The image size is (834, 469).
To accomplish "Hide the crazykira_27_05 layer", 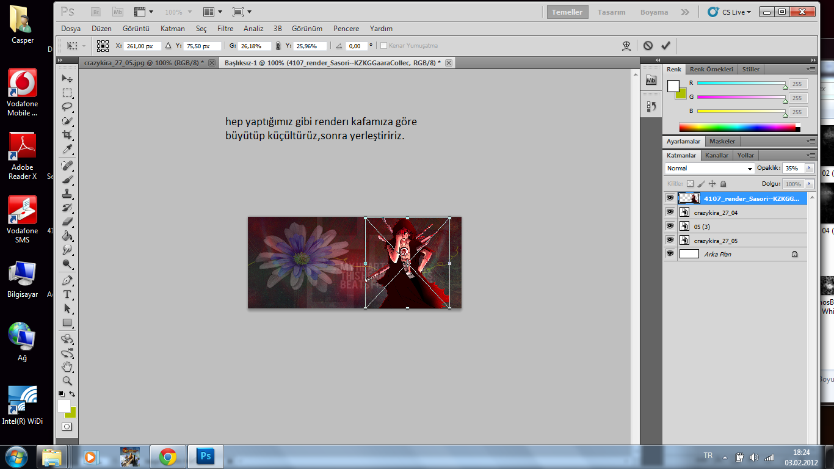I will pyautogui.click(x=670, y=241).
